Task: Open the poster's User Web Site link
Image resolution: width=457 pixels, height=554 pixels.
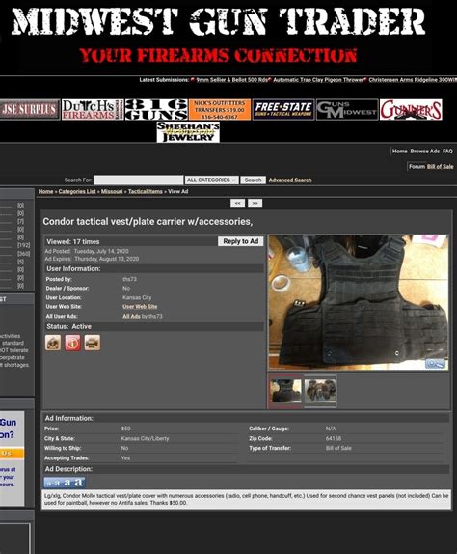Action: pos(140,307)
